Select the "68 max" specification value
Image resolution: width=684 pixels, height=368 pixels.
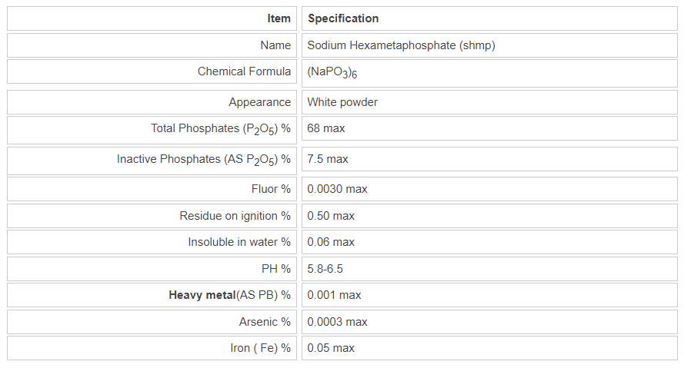pyautogui.click(x=325, y=128)
